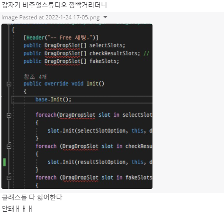Collapse the fakeSlots foreach block

pyautogui.click(x=9, y=178)
